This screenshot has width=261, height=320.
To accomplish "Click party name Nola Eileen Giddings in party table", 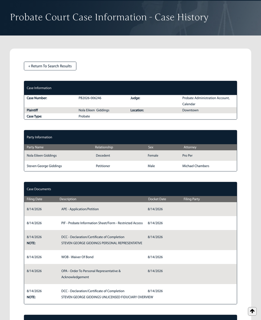I will coord(42,155).
